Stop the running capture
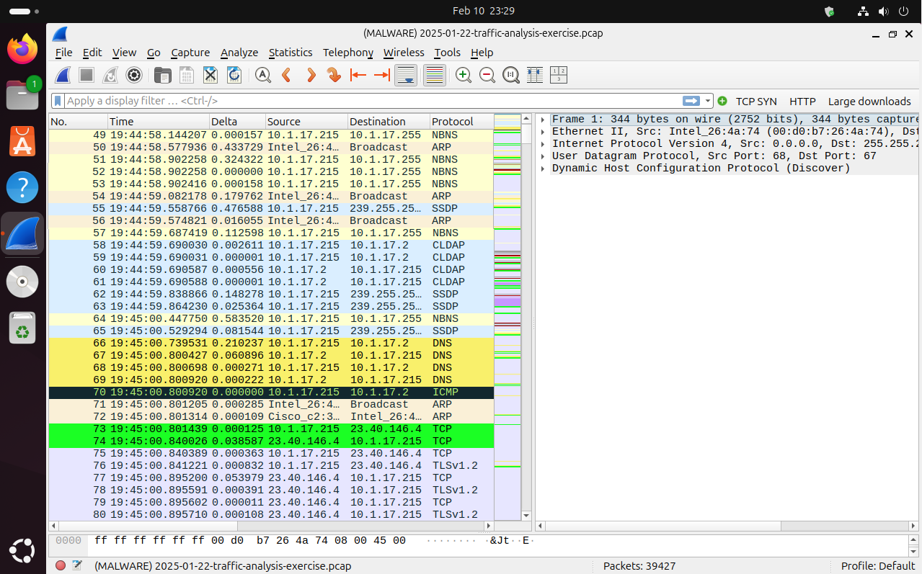This screenshot has height=574, width=922. (84, 75)
